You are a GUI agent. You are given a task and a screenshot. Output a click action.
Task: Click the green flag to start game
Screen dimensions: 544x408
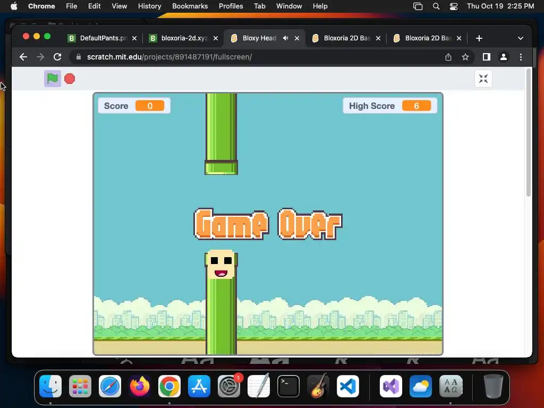53,79
